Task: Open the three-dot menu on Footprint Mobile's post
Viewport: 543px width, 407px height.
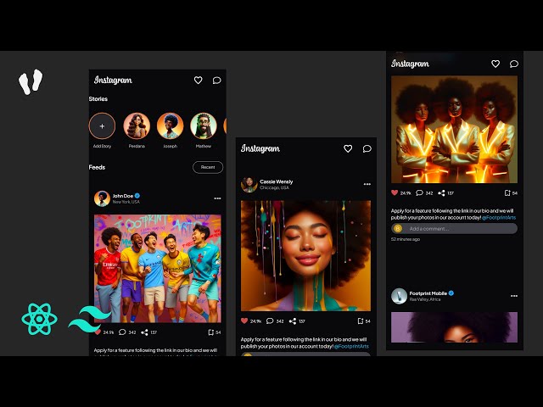Action: click(x=514, y=296)
